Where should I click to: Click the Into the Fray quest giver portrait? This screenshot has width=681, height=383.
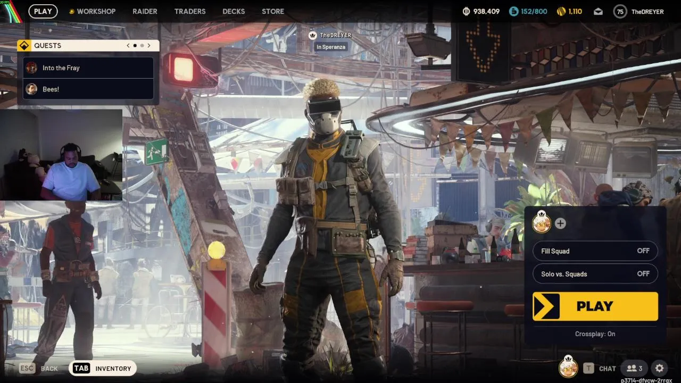point(31,68)
